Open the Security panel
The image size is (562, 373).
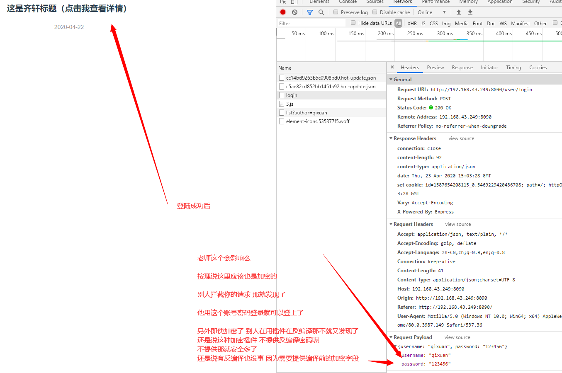531,2
